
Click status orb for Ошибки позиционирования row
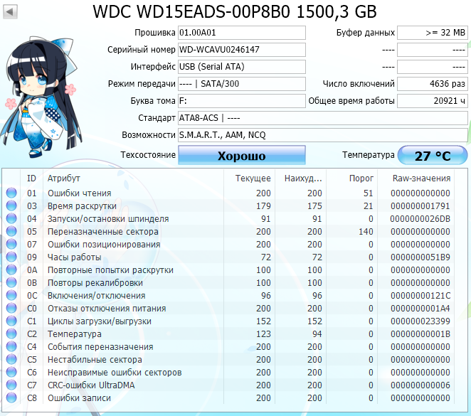point(11,244)
